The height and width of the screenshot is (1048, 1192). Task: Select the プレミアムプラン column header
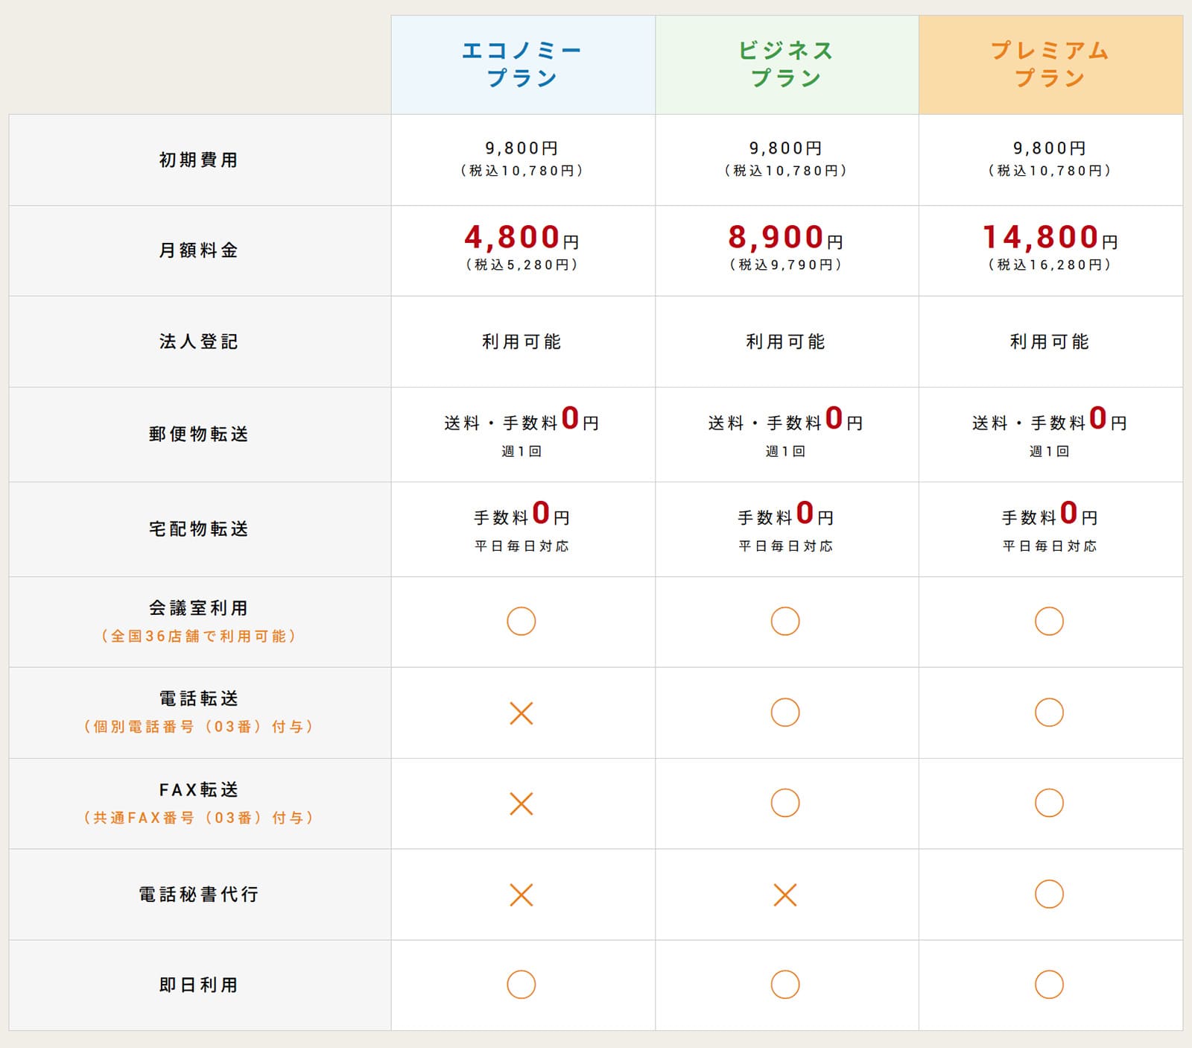pyautogui.click(x=1050, y=65)
